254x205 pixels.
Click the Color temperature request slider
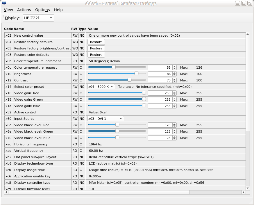click(113, 67)
